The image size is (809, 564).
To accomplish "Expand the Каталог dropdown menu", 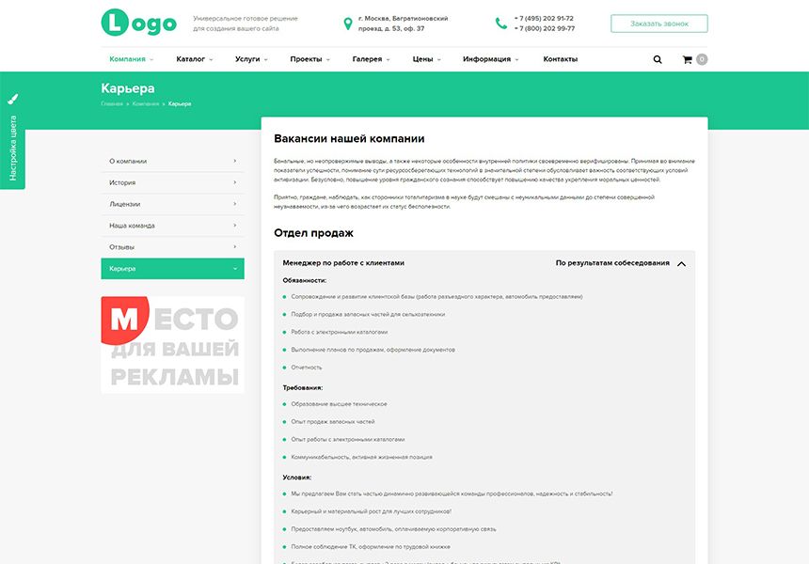I will click(195, 59).
